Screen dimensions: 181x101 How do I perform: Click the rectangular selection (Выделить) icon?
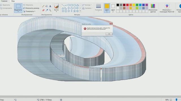click(18, 6)
